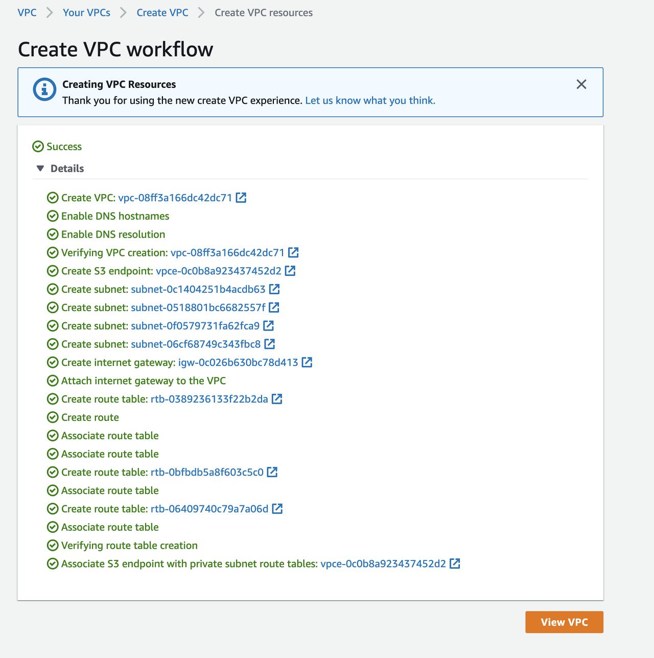Open external icon for rtb-06409740c79a7a06d
The height and width of the screenshot is (658, 654).
pos(277,509)
